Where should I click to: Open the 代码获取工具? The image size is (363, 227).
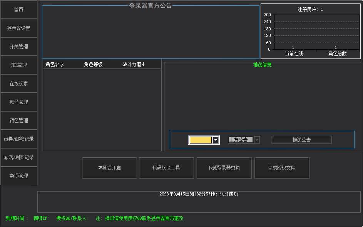(166, 168)
